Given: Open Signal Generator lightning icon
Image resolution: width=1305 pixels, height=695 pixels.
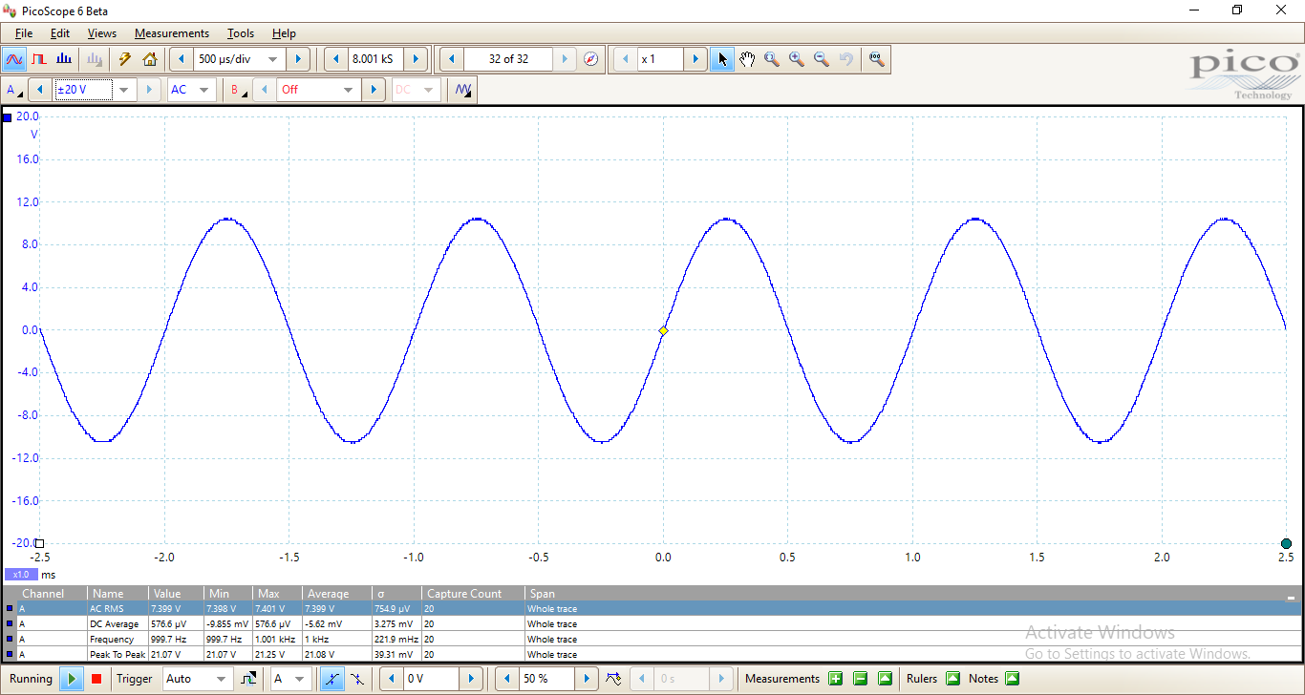Looking at the screenshot, I should (x=124, y=59).
